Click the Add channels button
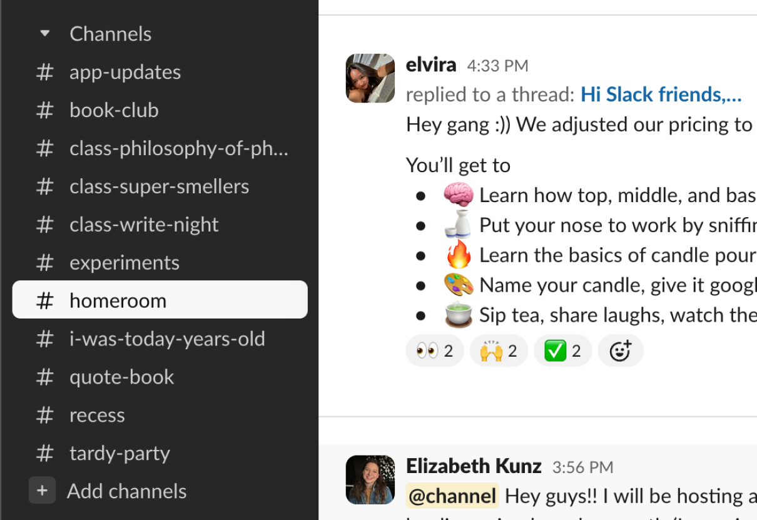The width and height of the screenshot is (757, 520). tap(126, 491)
